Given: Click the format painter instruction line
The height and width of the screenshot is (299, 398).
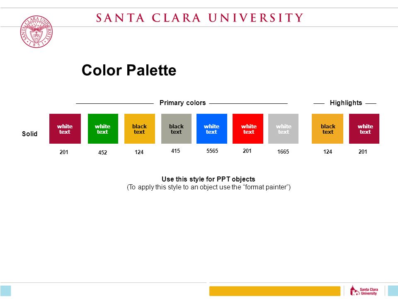Looking at the screenshot, I should coord(209,187).
